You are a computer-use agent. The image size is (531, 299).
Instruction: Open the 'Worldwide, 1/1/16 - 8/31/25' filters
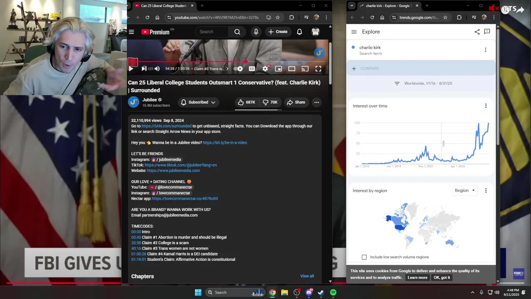(x=423, y=83)
